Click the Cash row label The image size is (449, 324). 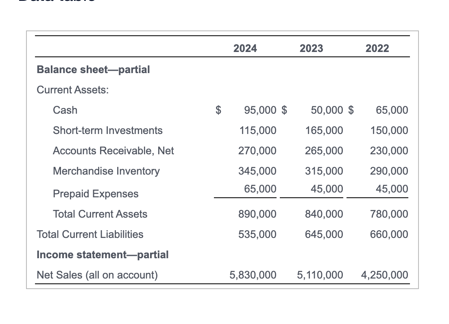65,110
